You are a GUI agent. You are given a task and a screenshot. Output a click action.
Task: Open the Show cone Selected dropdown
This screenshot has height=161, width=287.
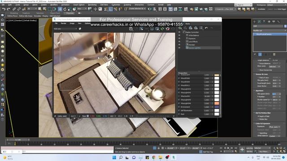pos(274,67)
